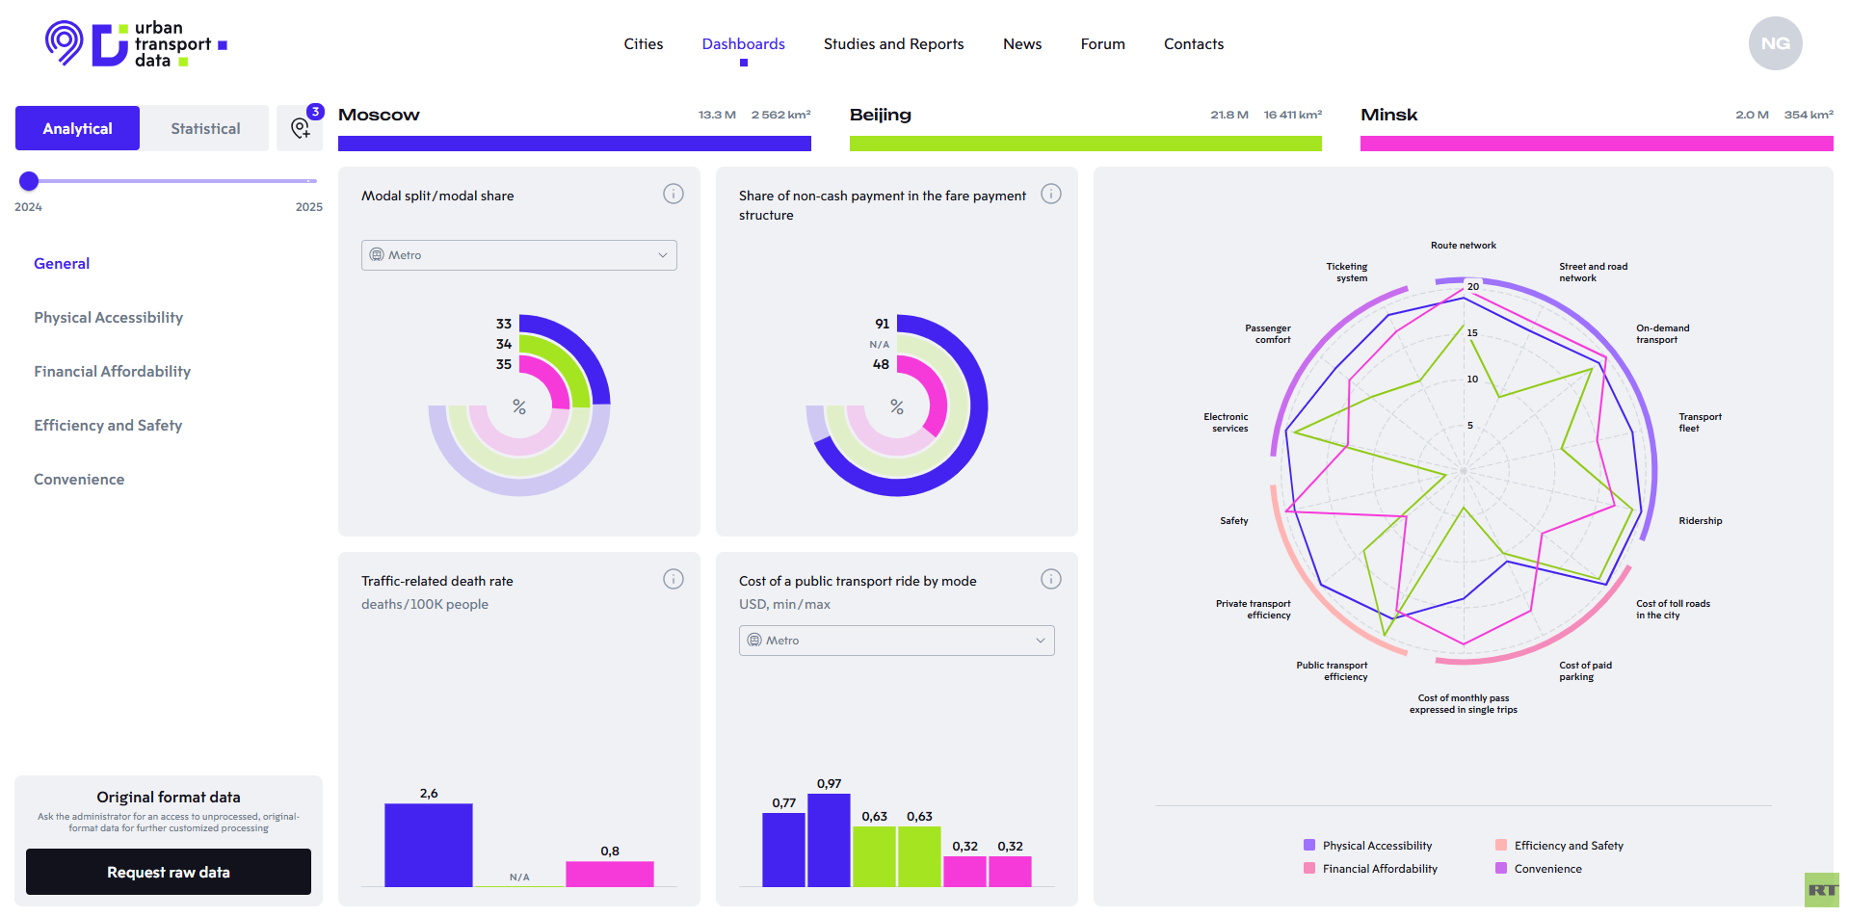Click the RT badge in bottom corner
Screen dimensions: 1849x917
[x=1820, y=890]
